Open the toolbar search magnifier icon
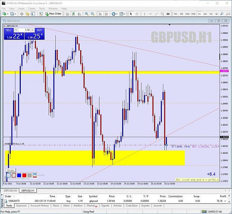The image size is (232, 214). pos(222,14)
